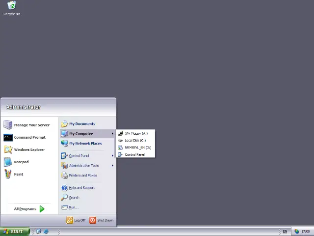Image resolution: width=314 pixels, height=236 pixels.
Task: Select the My Documents menu entry
Action: (87, 124)
